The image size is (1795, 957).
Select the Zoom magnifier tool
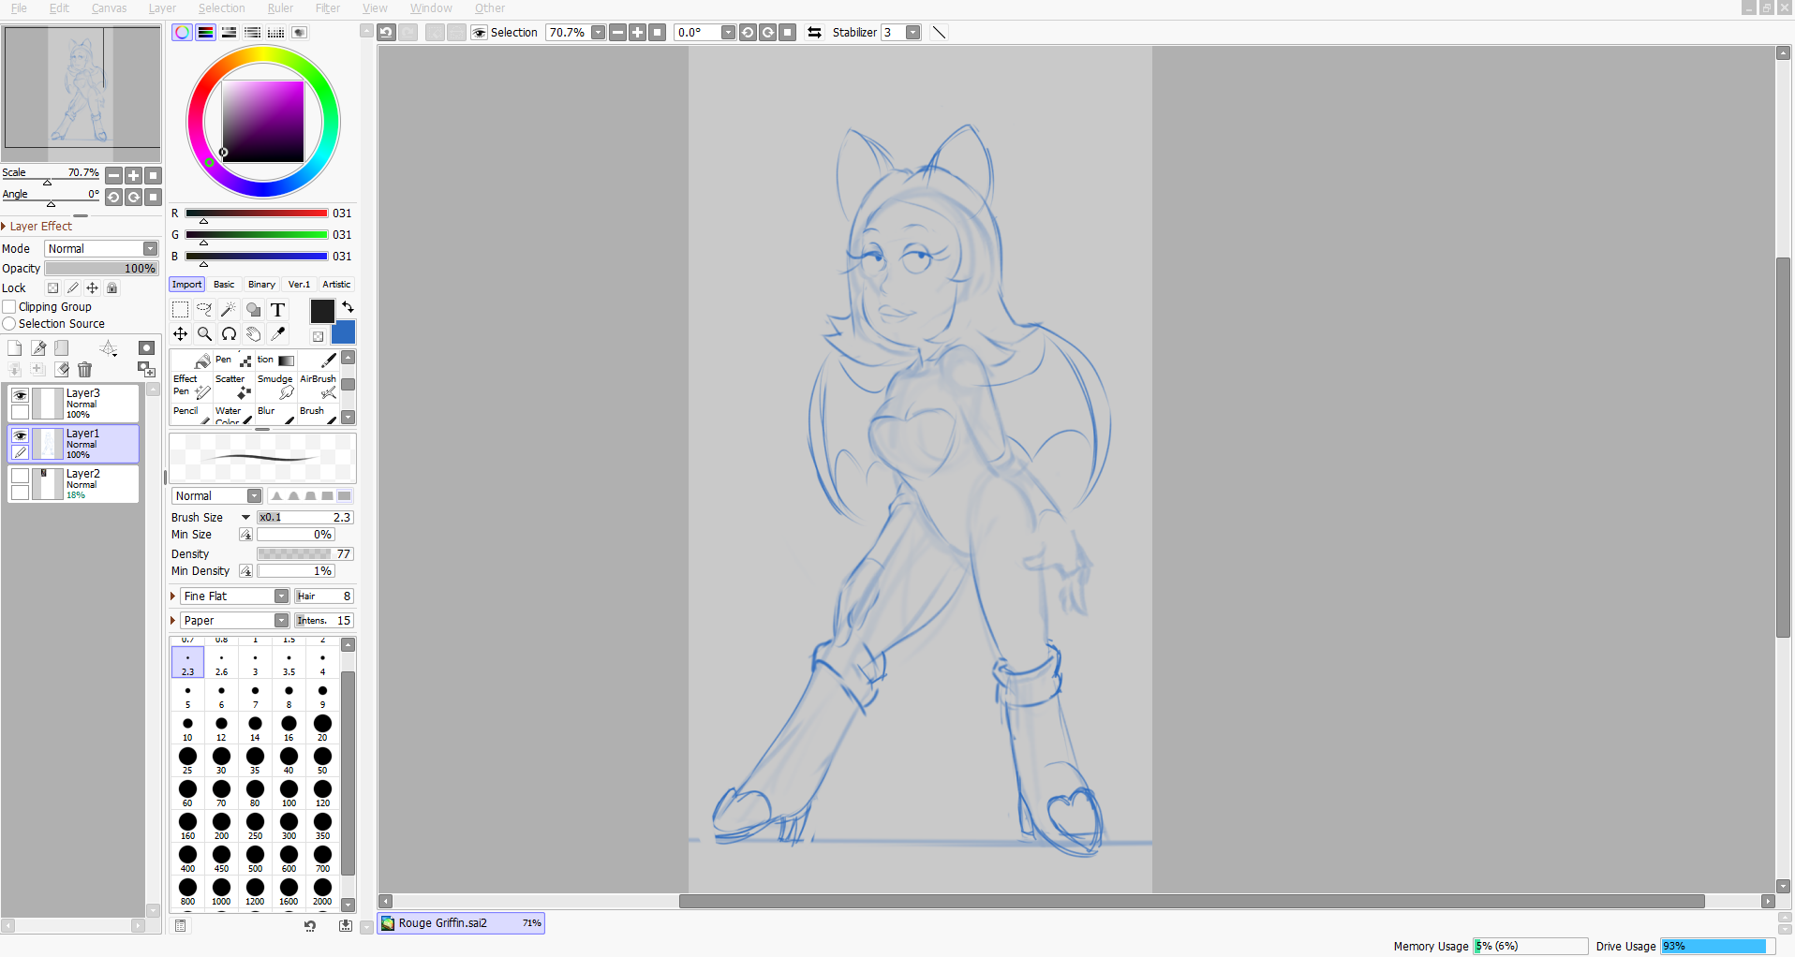[x=204, y=333]
